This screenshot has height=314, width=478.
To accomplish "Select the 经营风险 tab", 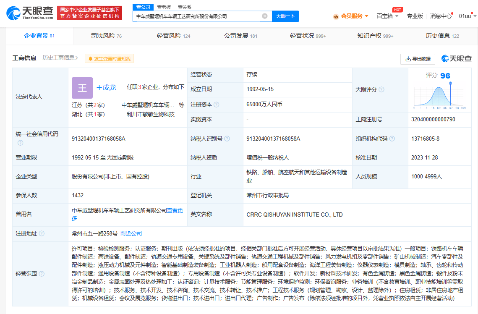I will 173,36.
